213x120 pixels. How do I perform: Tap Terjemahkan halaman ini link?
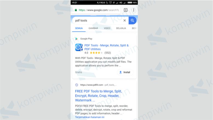click(x=90, y=117)
